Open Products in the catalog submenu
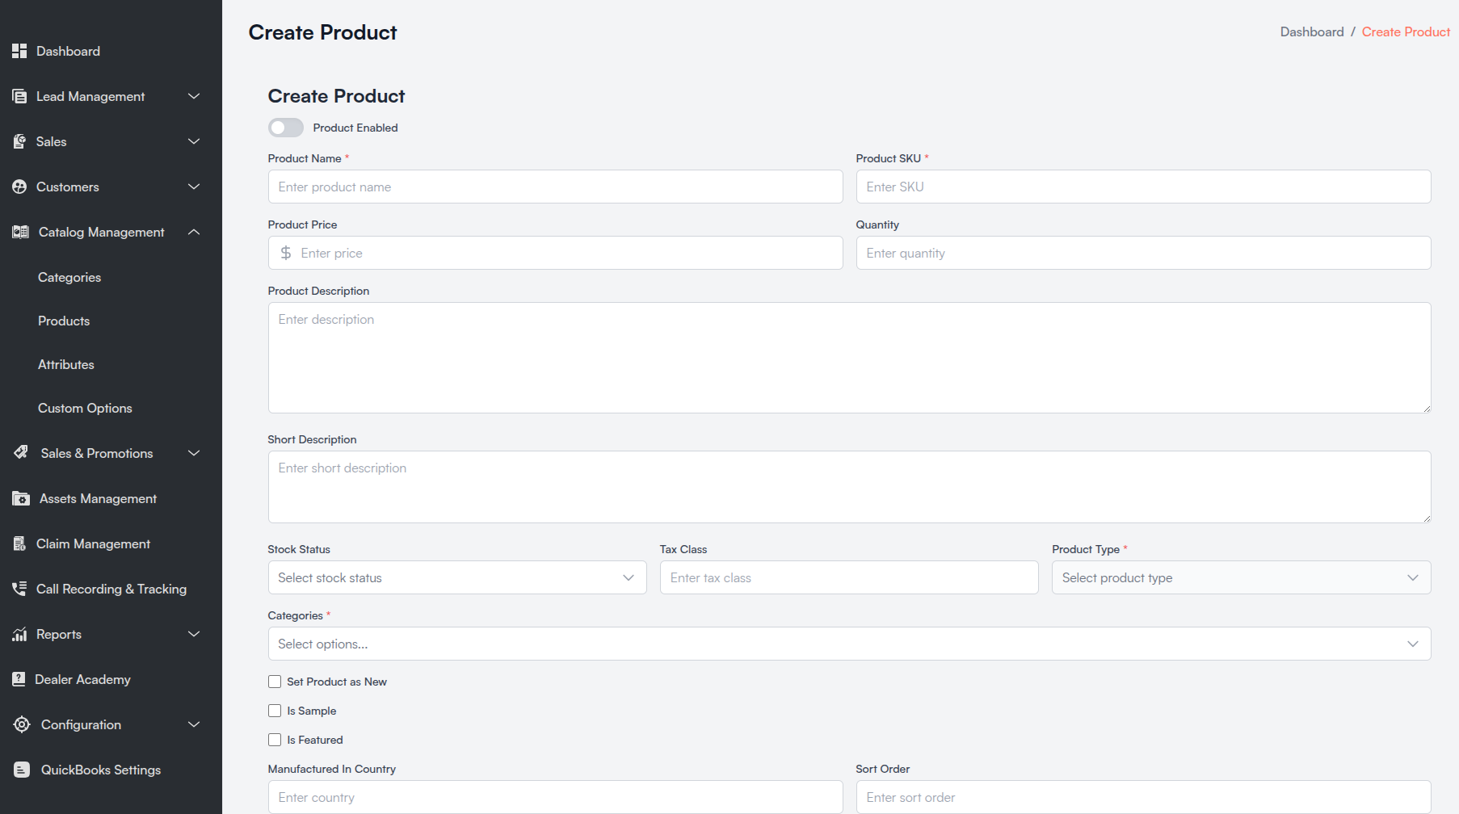The height and width of the screenshot is (814, 1459). coord(64,321)
